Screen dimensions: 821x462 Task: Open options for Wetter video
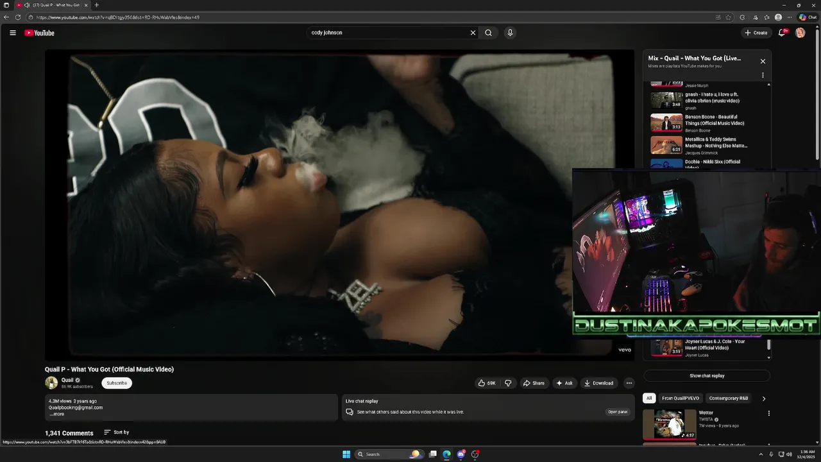768,413
